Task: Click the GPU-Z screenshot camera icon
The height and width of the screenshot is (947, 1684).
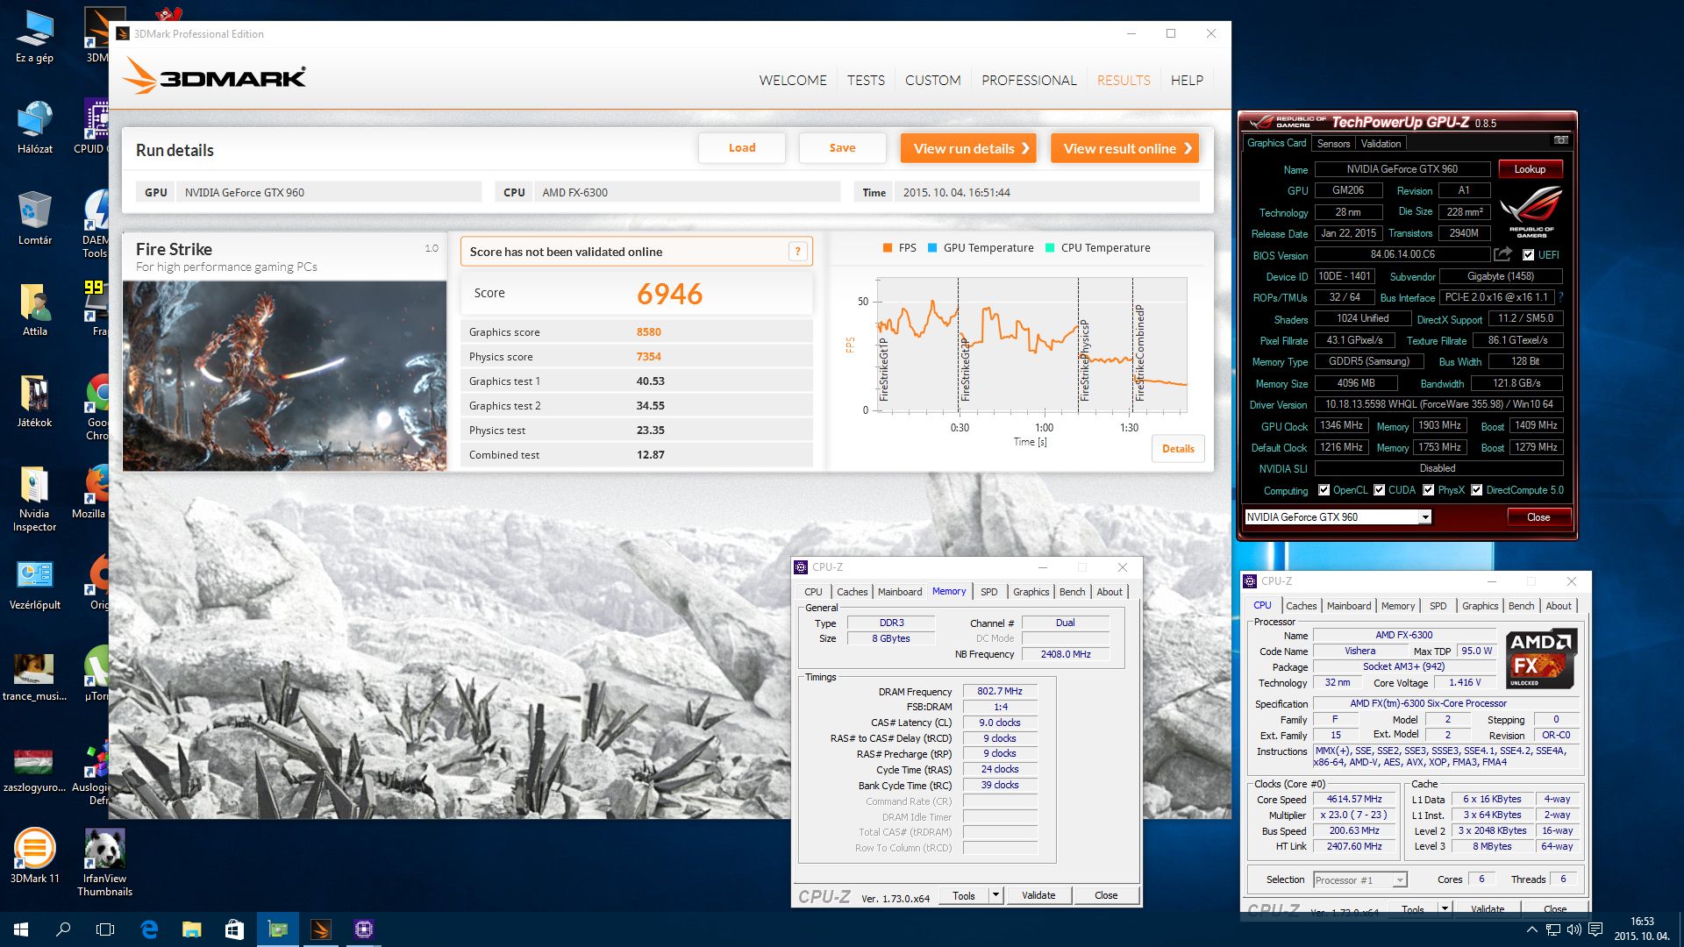Action: pyautogui.click(x=1560, y=140)
